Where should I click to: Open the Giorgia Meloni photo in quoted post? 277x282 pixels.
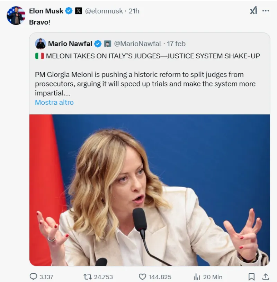150,190
